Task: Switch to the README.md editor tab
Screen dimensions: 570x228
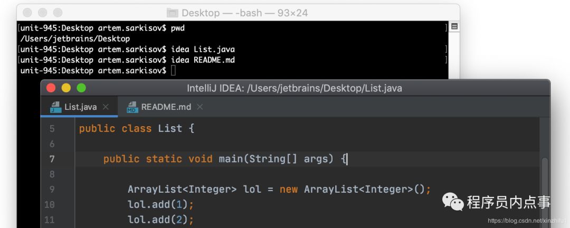Action: point(166,107)
